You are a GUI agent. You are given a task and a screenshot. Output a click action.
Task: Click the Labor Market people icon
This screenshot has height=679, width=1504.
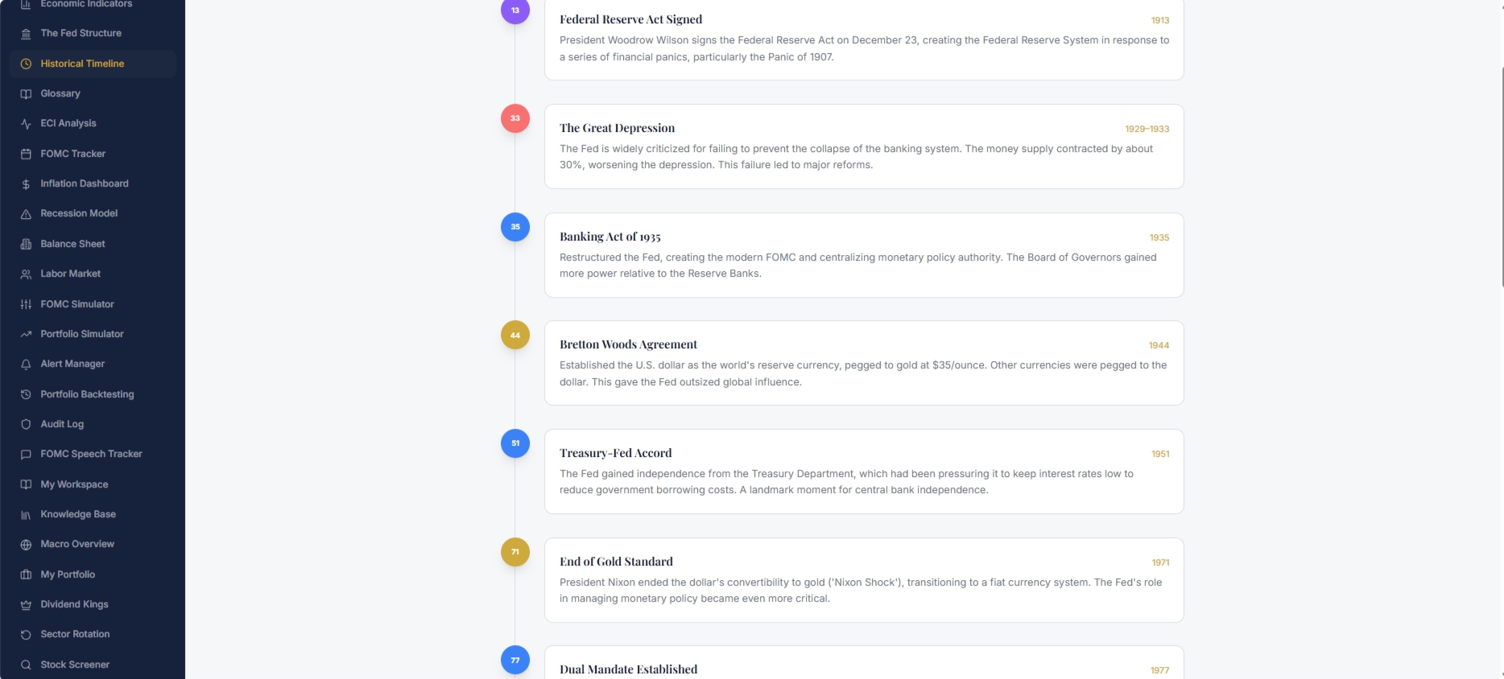click(26, 274)
